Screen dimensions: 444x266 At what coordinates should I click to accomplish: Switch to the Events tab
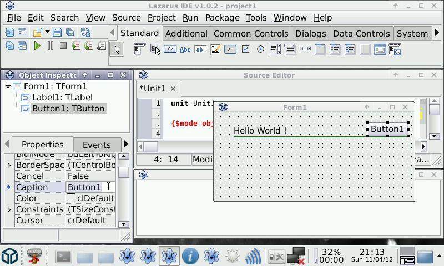[97, 145]
